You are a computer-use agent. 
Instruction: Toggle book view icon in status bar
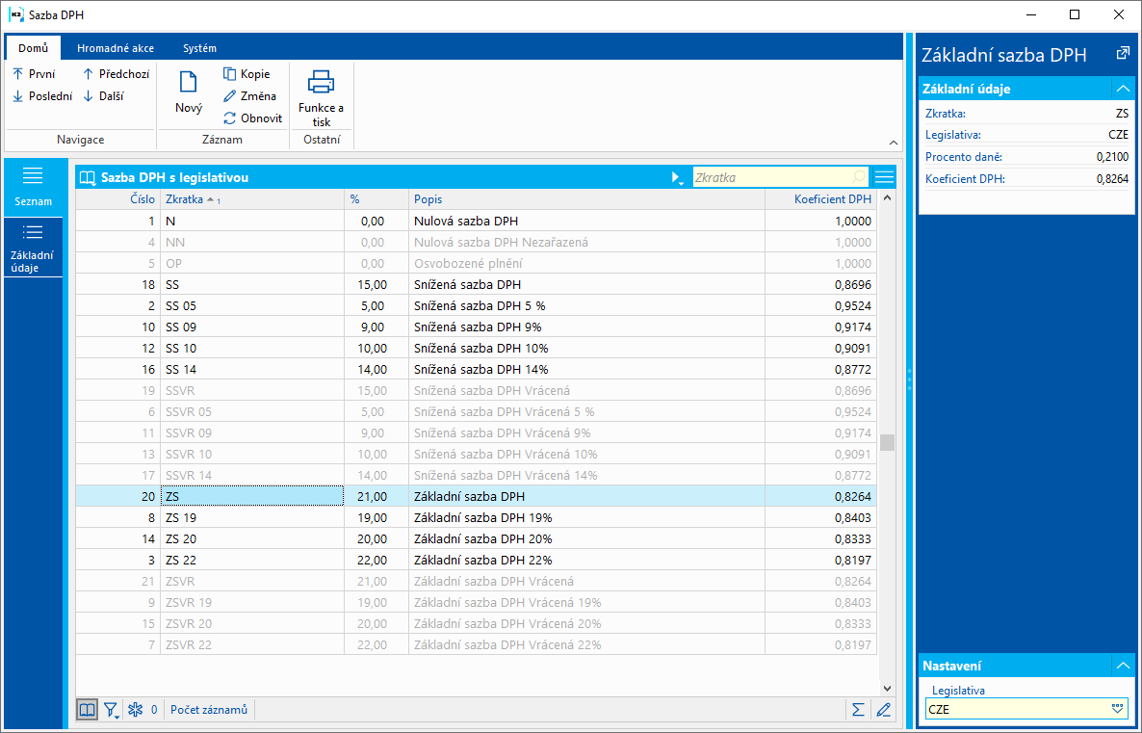[x=87, y=709]
